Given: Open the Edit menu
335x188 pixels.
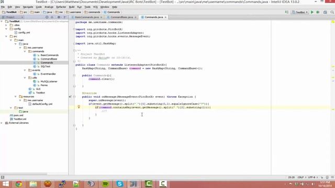Looking at the screenshot, I should click(10, 7).
